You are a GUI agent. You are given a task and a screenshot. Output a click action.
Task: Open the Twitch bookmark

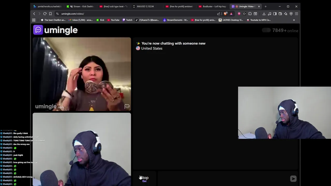127,20
